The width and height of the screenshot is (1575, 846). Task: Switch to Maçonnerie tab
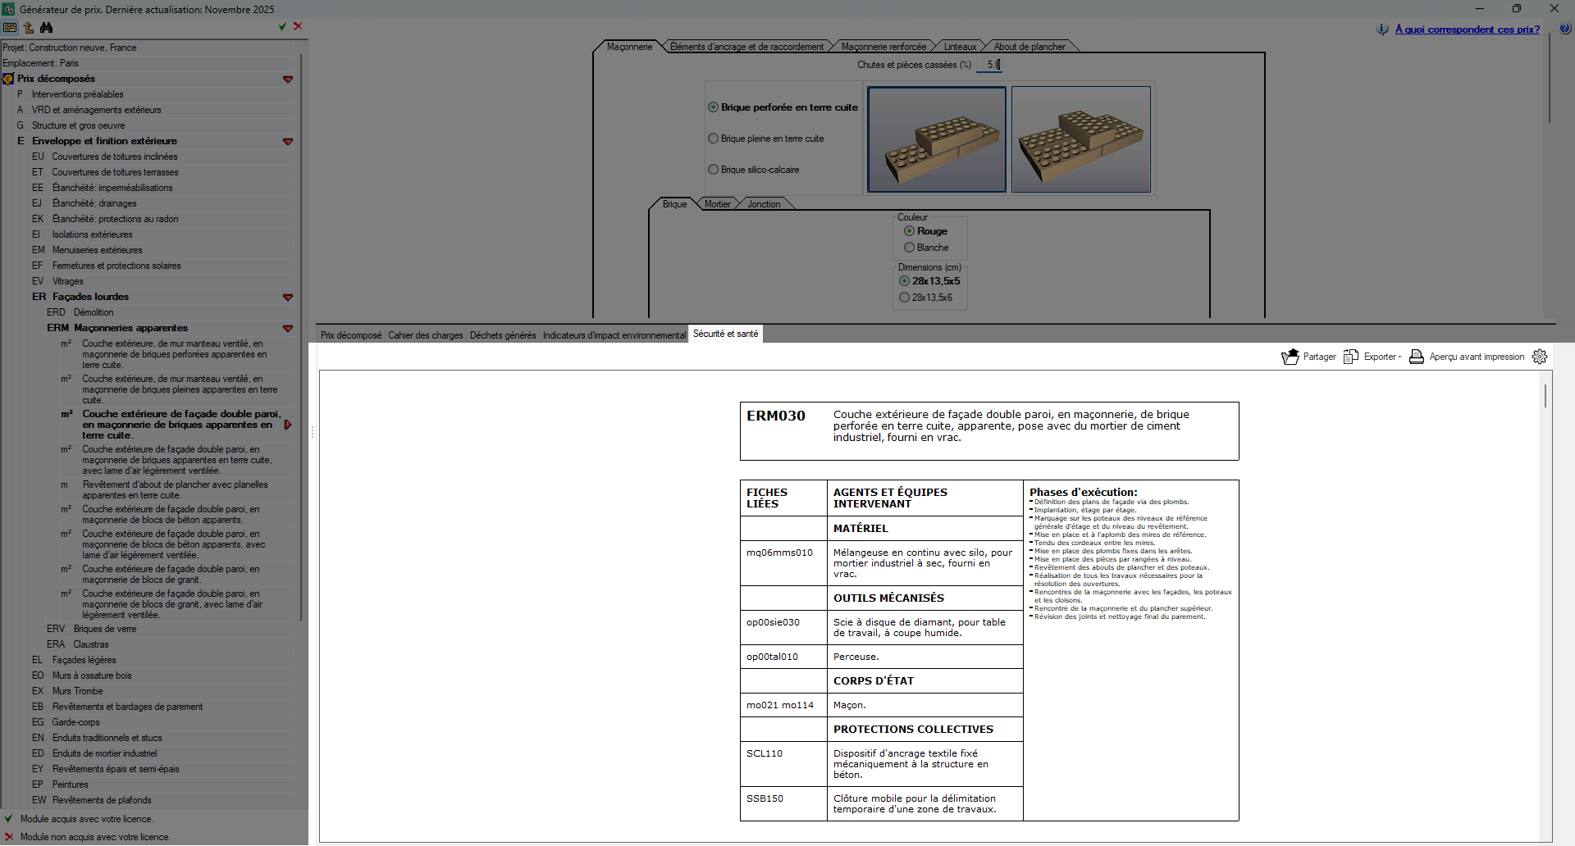pos(629,47)
